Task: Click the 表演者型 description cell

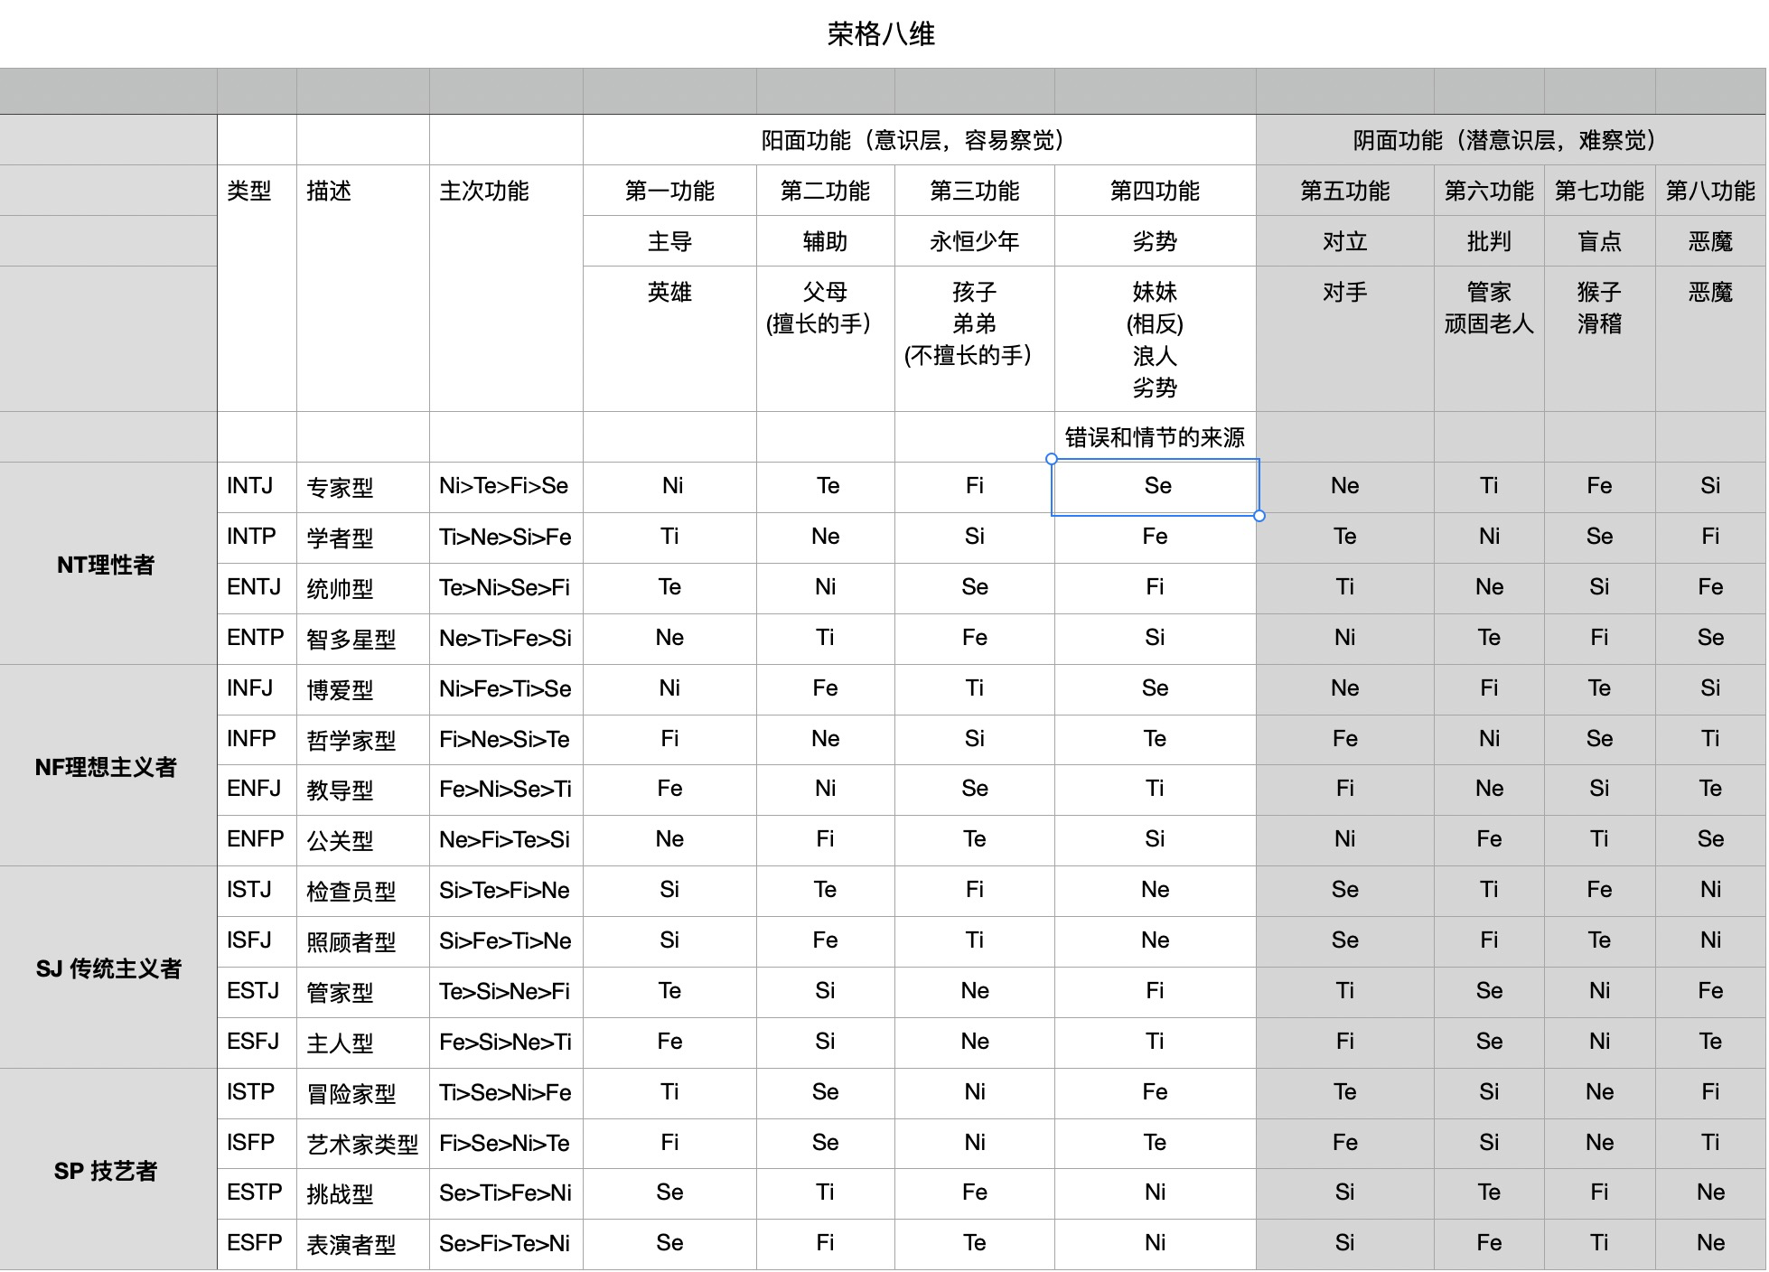Action: (362, 1245)
